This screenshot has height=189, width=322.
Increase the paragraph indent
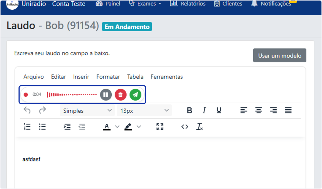tap(67, 127)
